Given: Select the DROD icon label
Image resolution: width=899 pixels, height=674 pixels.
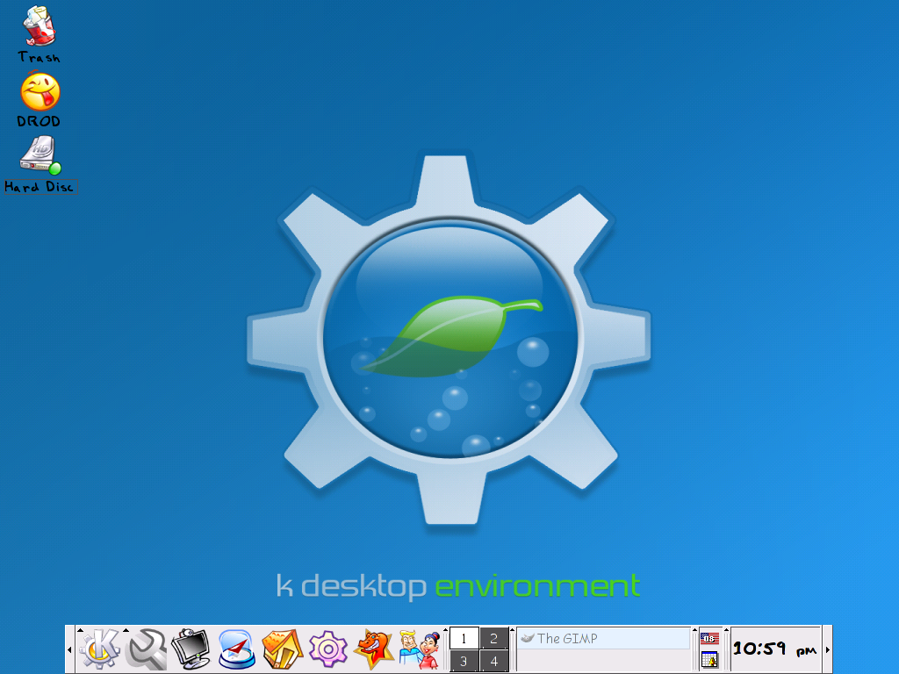Looking at the screenshot, I should [39, 121].
